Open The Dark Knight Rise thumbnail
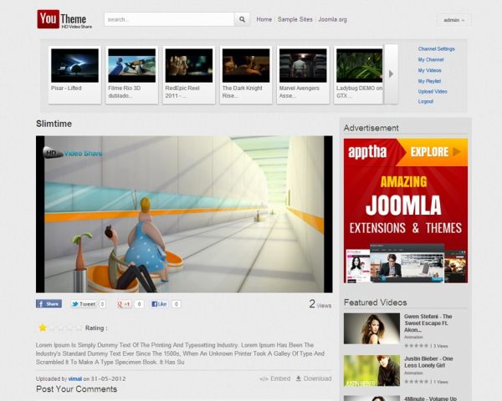502x401 pixels. click(x=246, y=65)
